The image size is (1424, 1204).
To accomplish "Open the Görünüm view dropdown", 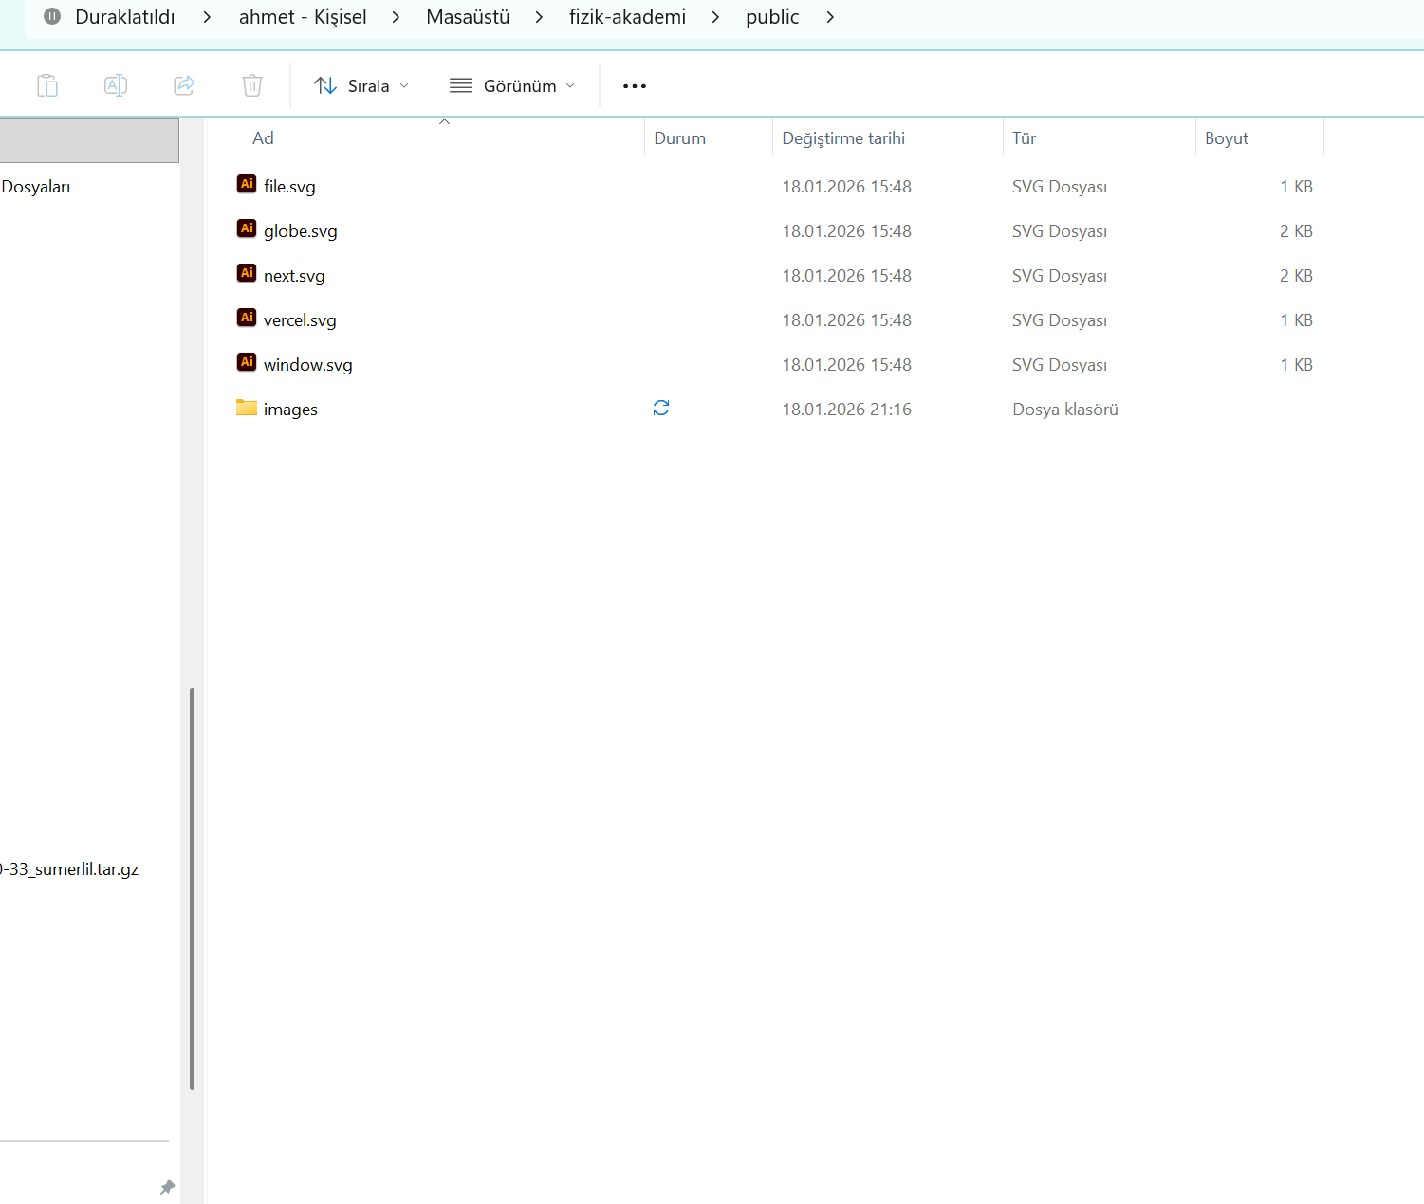I will [512, 86].
